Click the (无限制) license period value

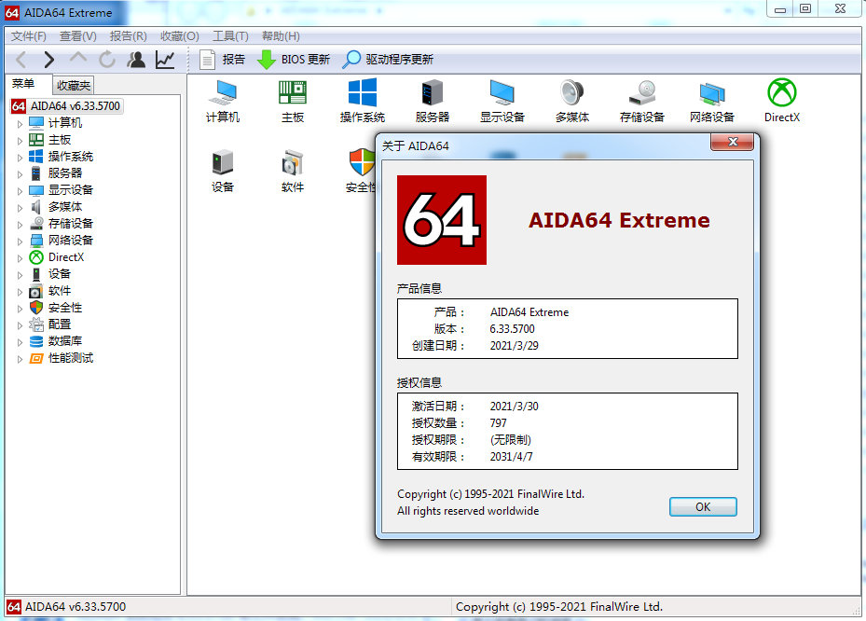(x=510, y=440)
